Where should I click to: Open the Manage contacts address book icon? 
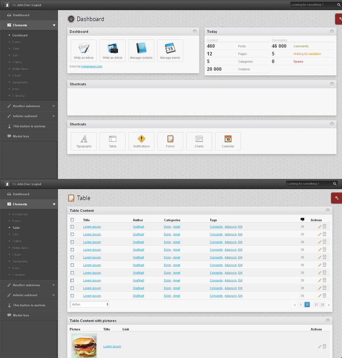point(141,51)
